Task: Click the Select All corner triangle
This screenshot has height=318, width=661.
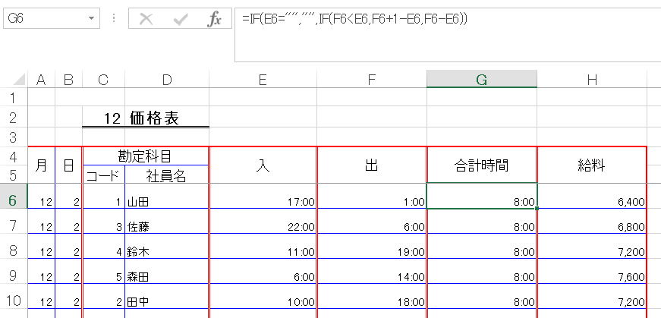Action: tap(19, 79)
